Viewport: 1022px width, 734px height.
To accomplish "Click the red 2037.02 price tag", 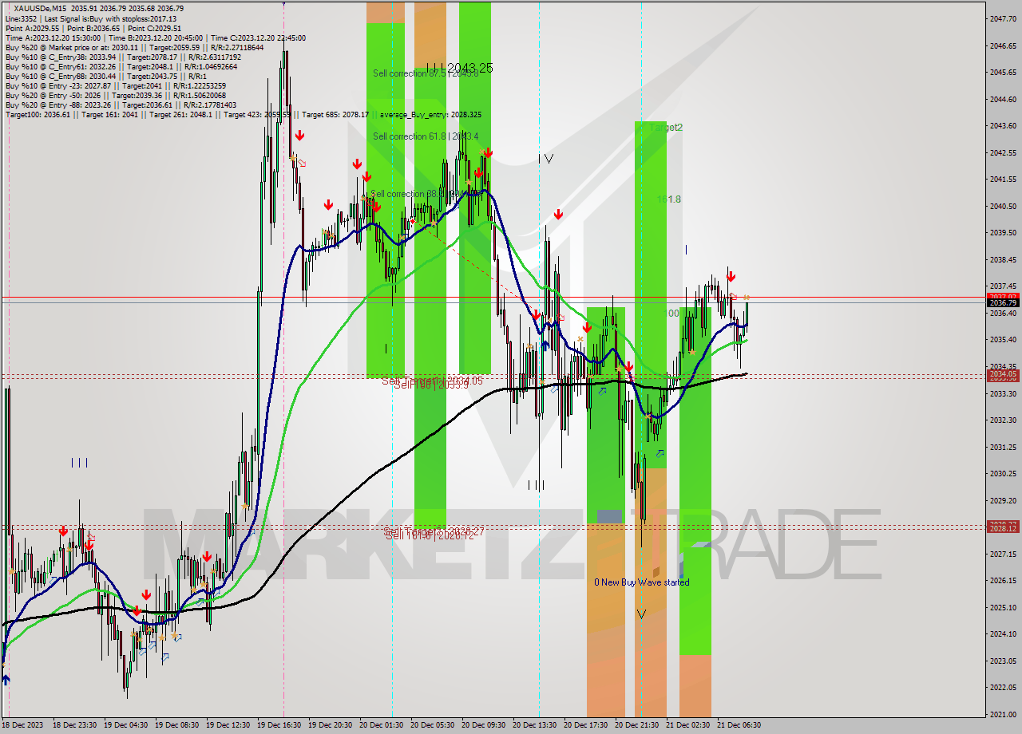I will [x=1003, y=296].
